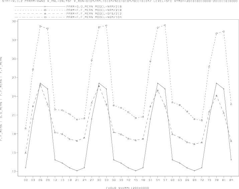
Task: Pick x-axis forecast hour label 78
Action: click(217, 180)
